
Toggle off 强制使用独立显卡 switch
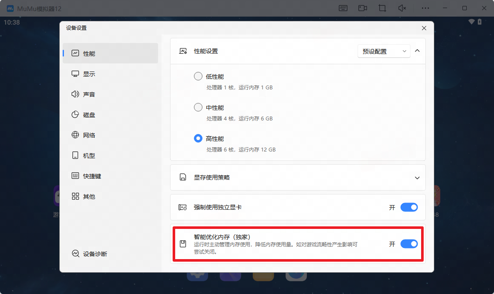click(x=409, y=207)
